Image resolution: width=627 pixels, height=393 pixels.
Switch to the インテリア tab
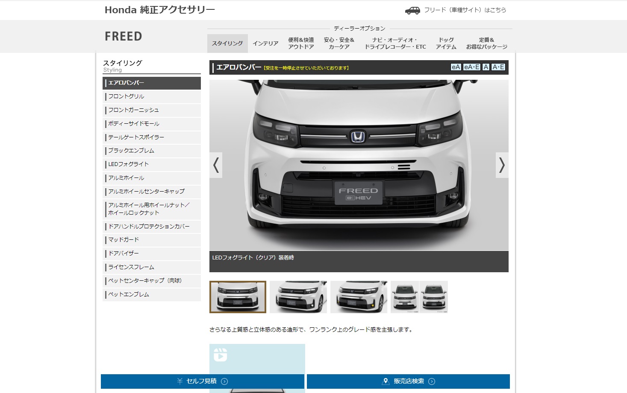tap(265, 44)
